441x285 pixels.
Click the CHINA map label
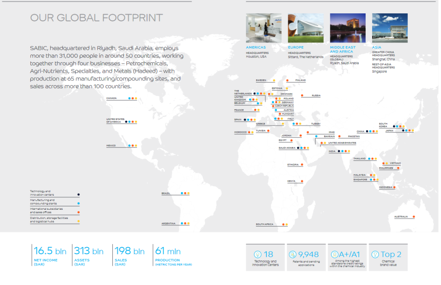point(360,132)
